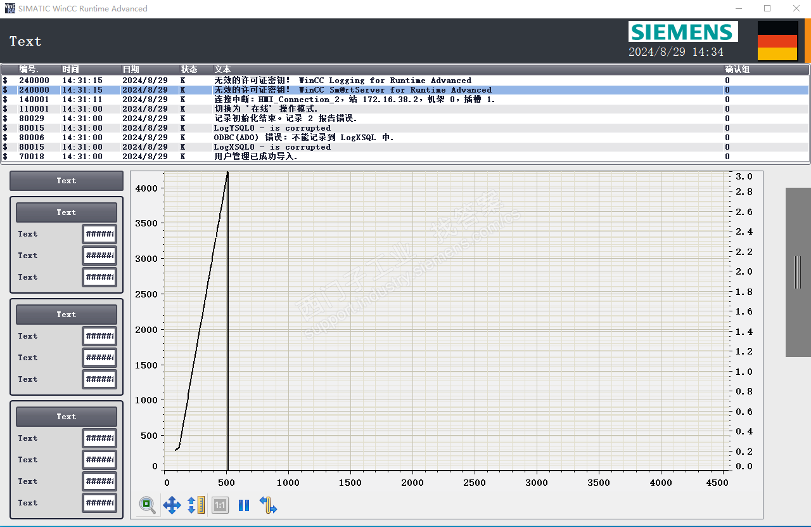Screen dimensions: 811x527
Task: Select alarm 140001 about HMI_Connection_2
Action: [405, 100]
